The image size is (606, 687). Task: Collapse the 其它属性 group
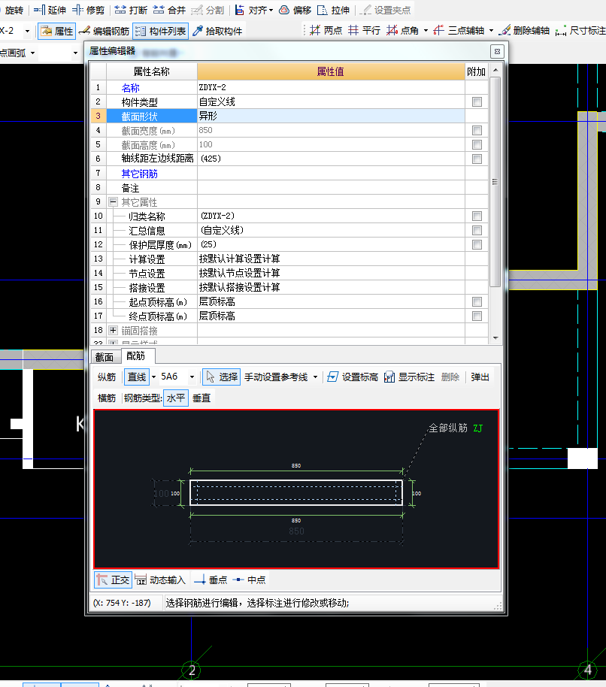coord(113,201)
